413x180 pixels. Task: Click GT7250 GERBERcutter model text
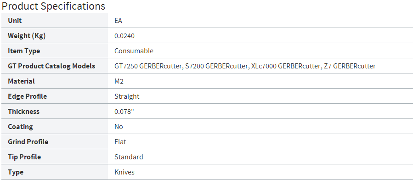tap(148, 66)
